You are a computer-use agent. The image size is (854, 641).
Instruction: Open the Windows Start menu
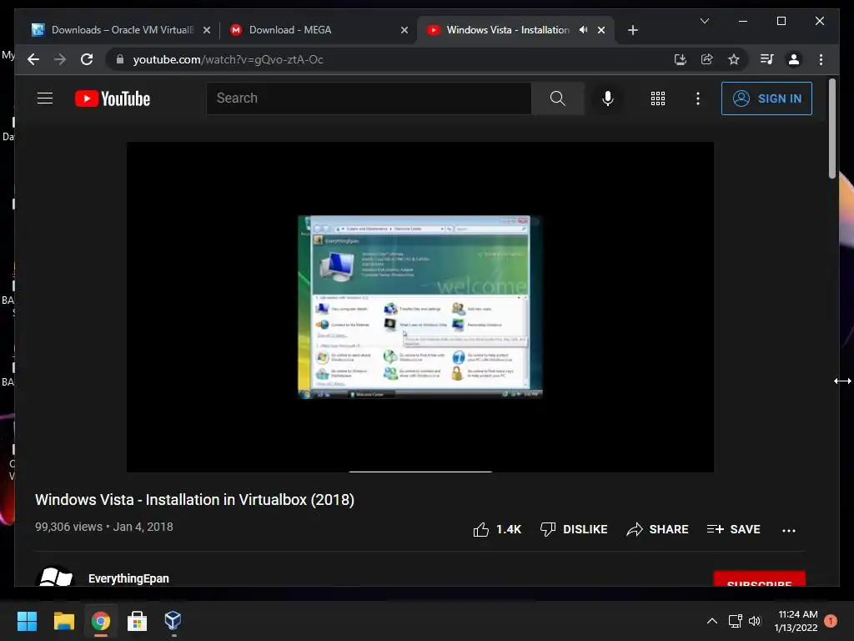[27, 621]
